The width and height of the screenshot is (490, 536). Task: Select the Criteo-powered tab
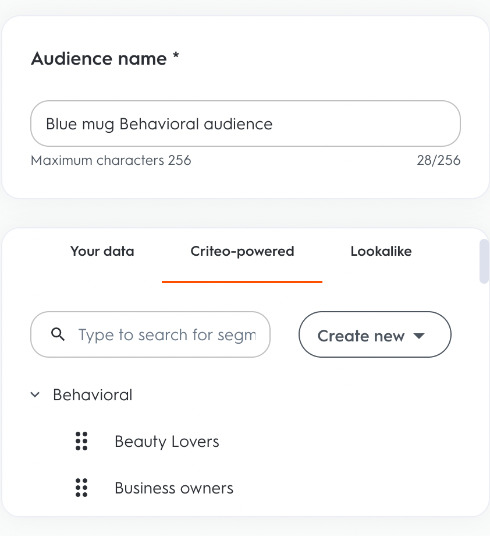tap(242, 251)
